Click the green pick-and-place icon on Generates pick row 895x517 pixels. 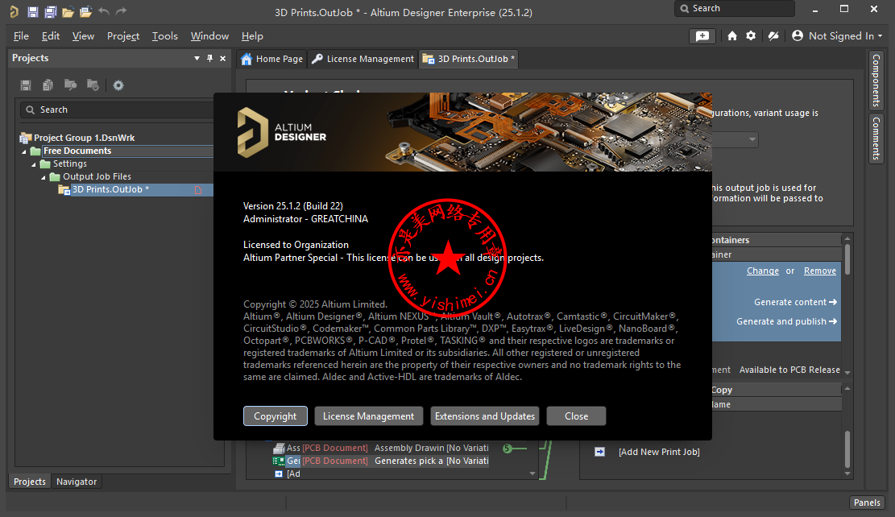(x=279, y=461)
